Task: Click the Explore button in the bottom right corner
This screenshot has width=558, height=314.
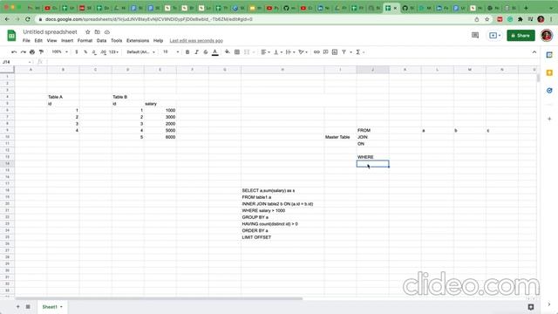Action: point(531,306)
